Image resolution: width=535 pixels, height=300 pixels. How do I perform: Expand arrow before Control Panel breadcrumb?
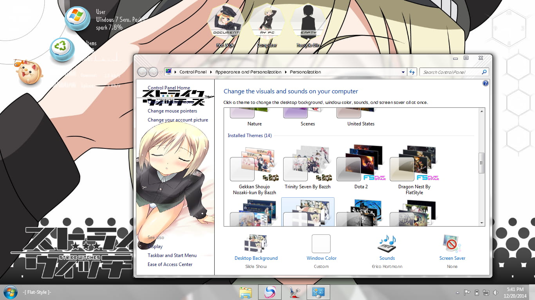175,72
